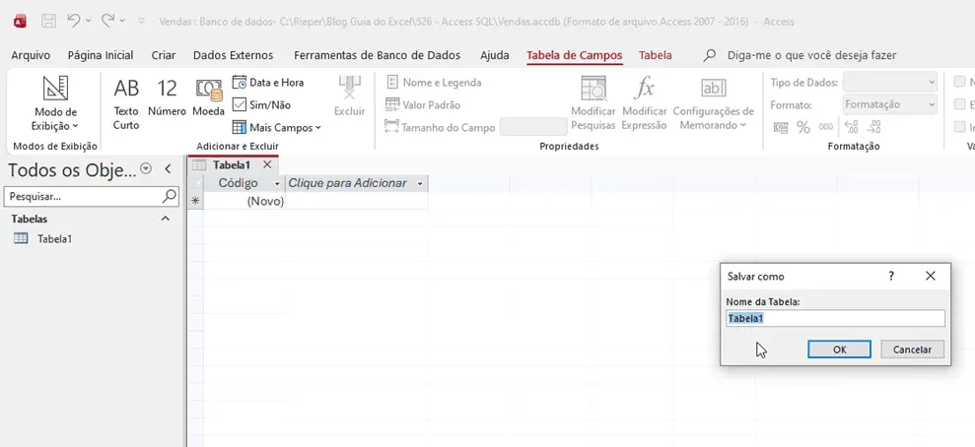
Task: Click the Access application icon
Action: (x=20, y=21)
